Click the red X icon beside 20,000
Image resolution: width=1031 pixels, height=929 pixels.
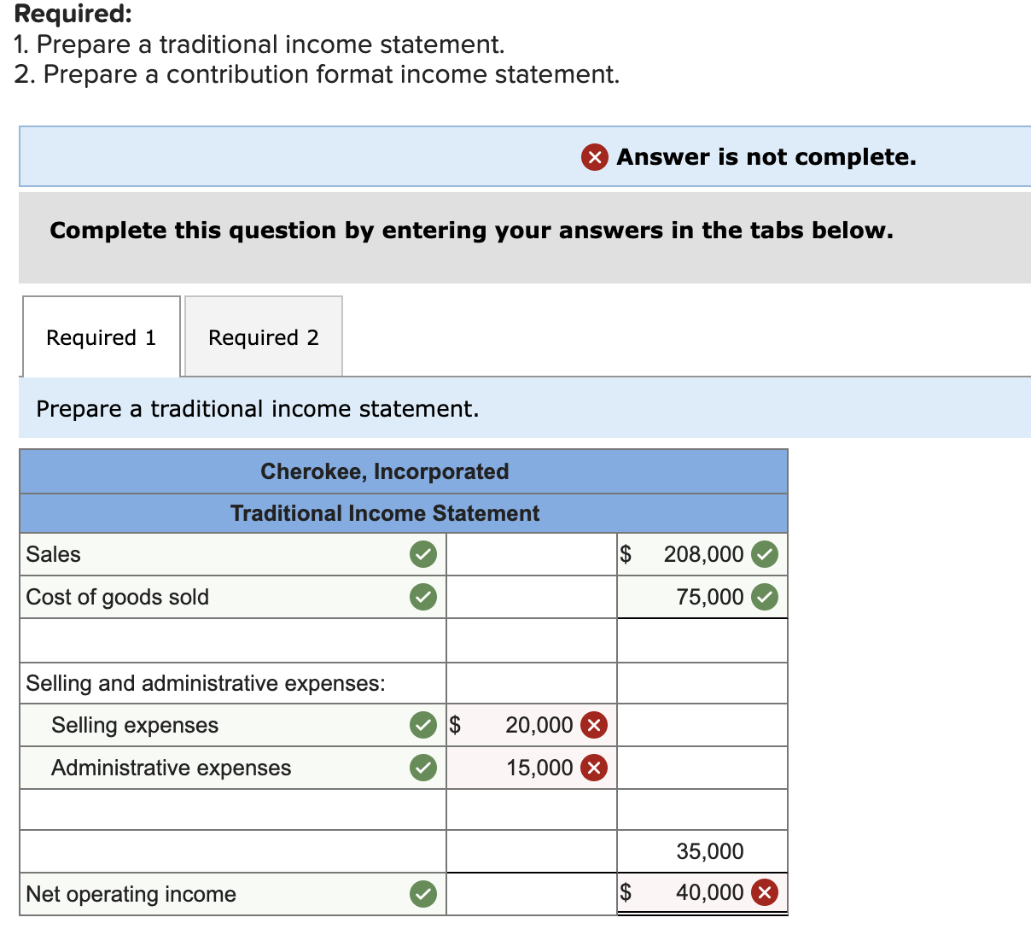coord(594,725)
